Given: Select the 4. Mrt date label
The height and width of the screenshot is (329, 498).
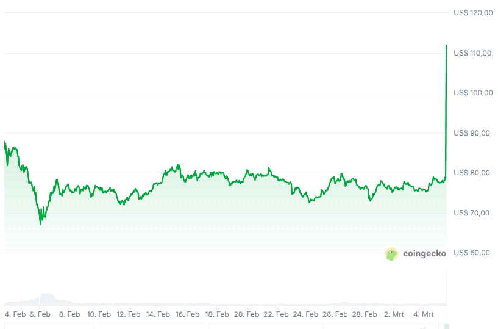Looking at the screenshot, I should click(x=424, y=314).
